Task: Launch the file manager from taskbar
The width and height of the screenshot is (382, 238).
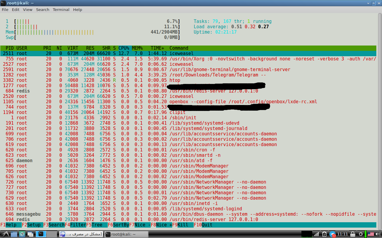Action: coord(14,234)
